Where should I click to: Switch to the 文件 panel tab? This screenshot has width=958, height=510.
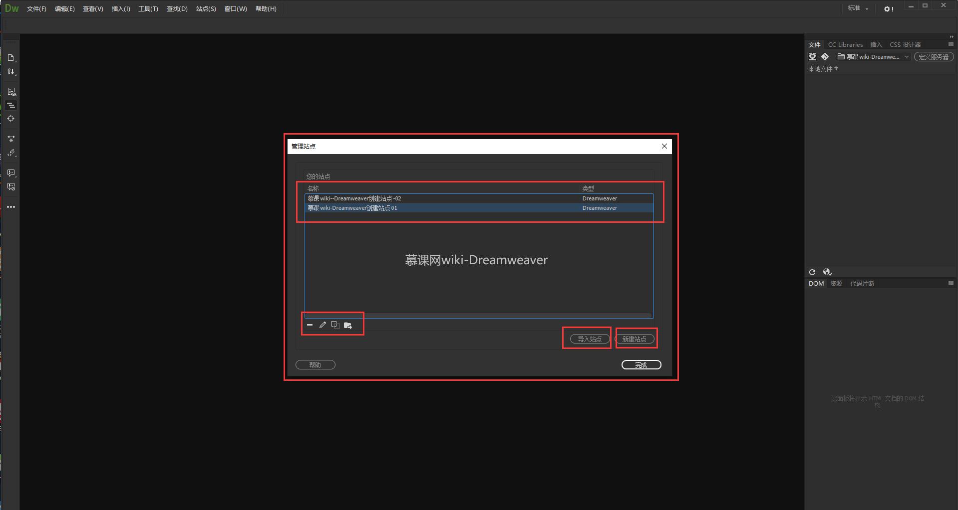[814, 45]
